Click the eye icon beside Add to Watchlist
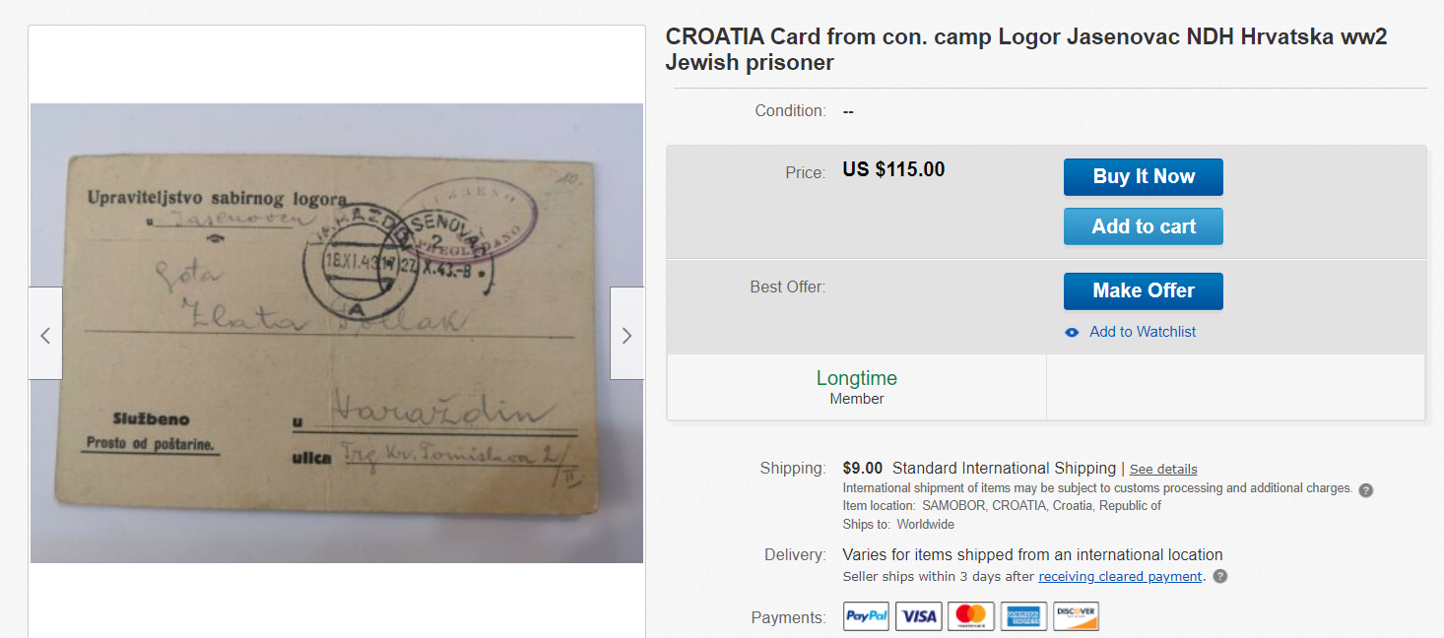1444x638 pixels. click(1073, 333)
